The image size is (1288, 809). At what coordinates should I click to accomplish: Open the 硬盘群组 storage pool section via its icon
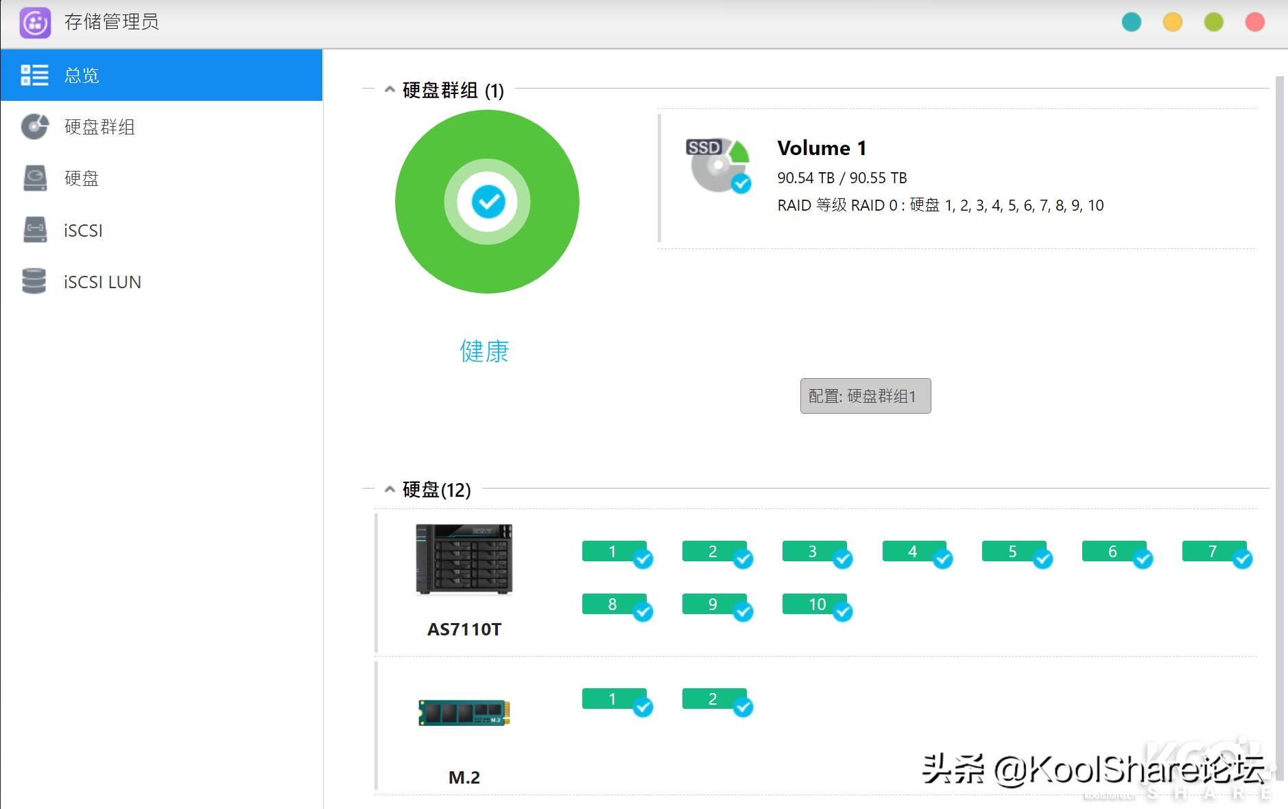(34, 127)
